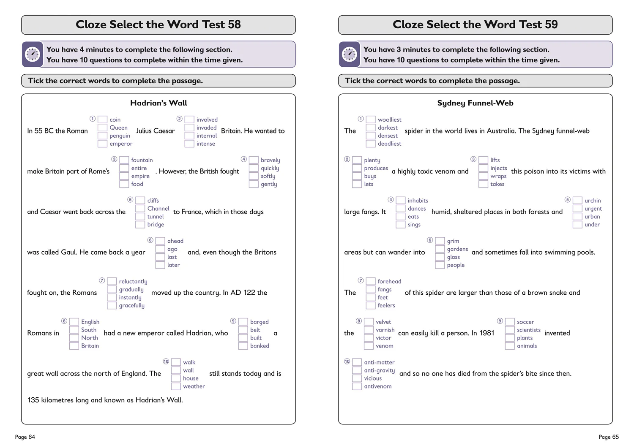This screenshot has height=448, width=634.
Task: Click the 'Sydney Funnel-Web' passage heading
Action: pyautogui.click(x=475, y=103)
